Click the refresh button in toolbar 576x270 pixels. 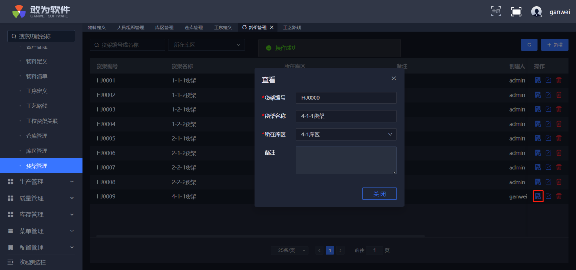point(529,45)
